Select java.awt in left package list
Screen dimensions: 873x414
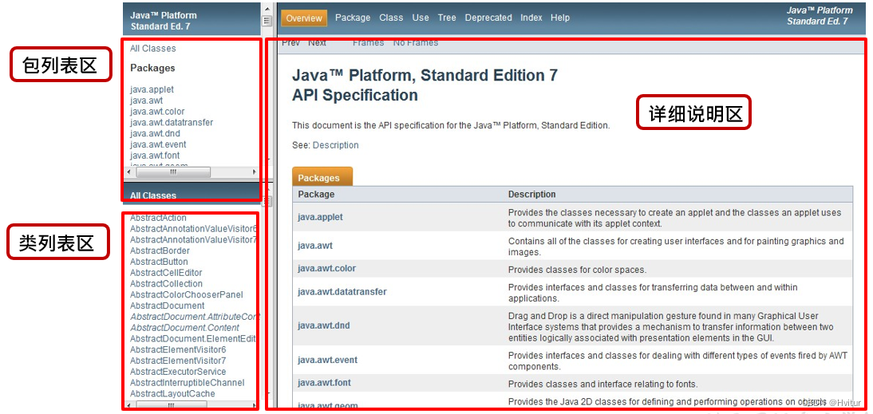click(146, 101)
